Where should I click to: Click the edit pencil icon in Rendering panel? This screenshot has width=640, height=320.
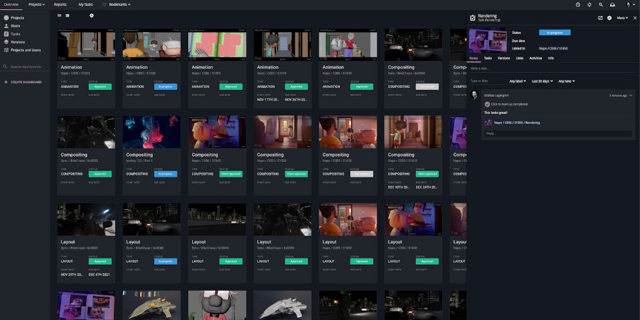click(x=600, y=18)
